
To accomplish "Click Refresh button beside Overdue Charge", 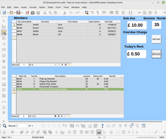I will click(x=156, y=39).
